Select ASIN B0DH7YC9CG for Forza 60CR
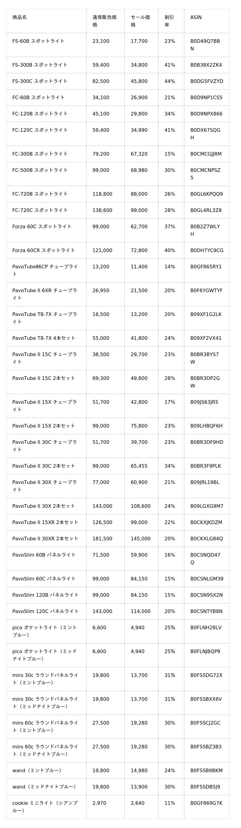Screen dimensions: 241x828 click(207, 250)
